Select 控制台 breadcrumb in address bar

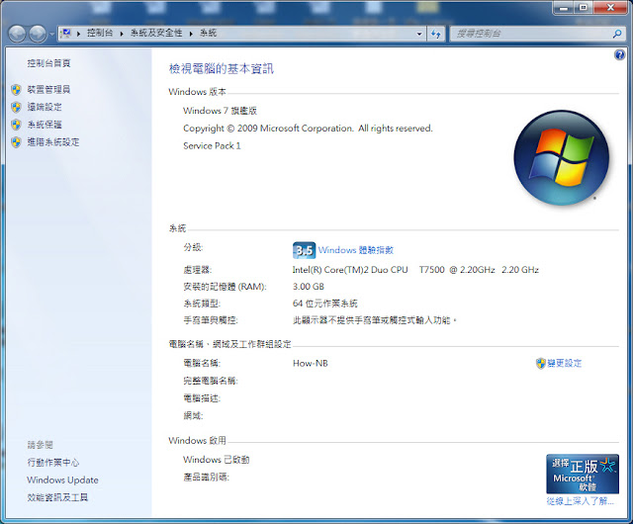[100, 33]
